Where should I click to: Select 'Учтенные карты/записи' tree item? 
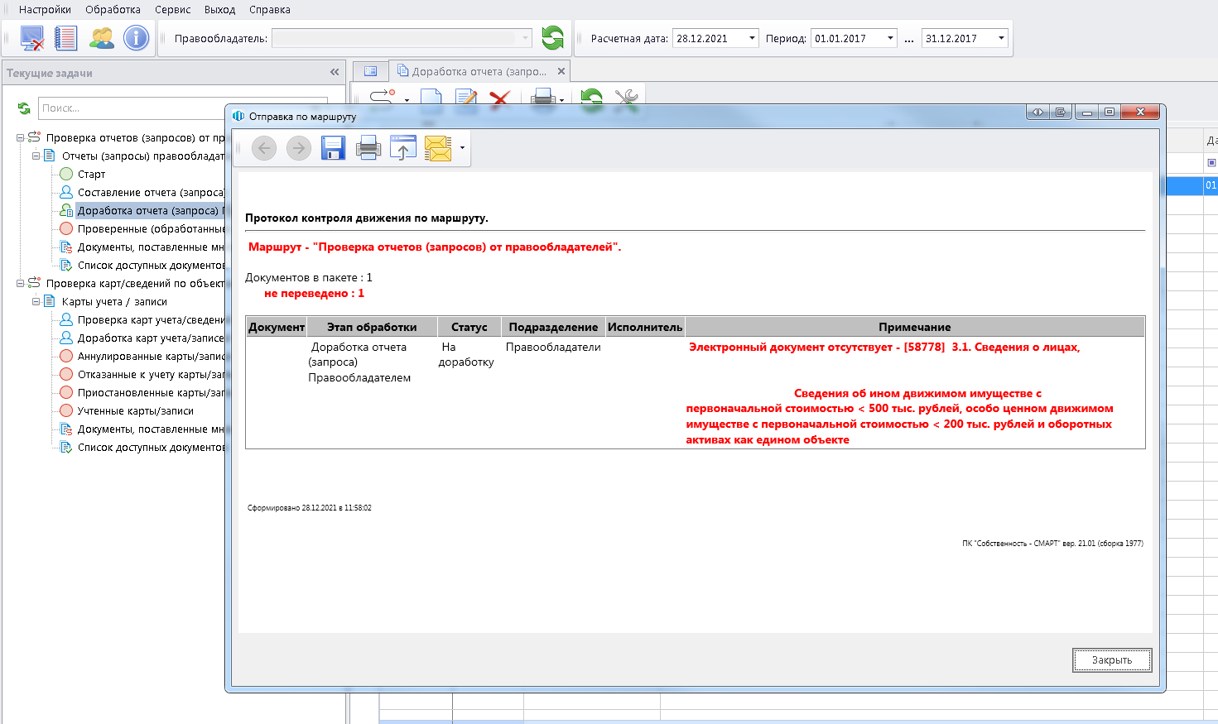(136, 411)
